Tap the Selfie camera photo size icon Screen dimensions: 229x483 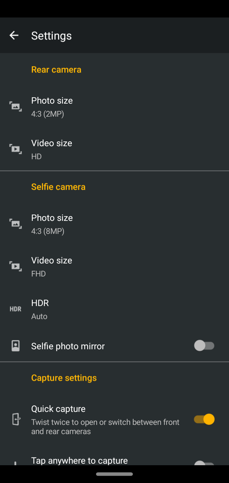pyautogui.click(x=15, y=224)
